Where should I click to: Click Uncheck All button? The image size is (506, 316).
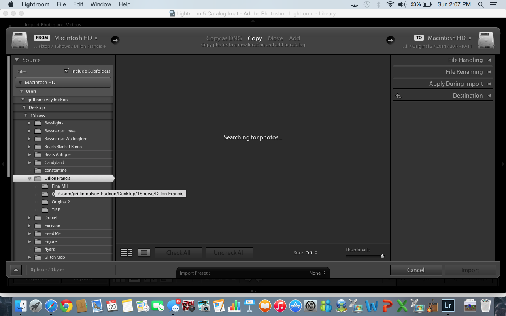point(229,253)
